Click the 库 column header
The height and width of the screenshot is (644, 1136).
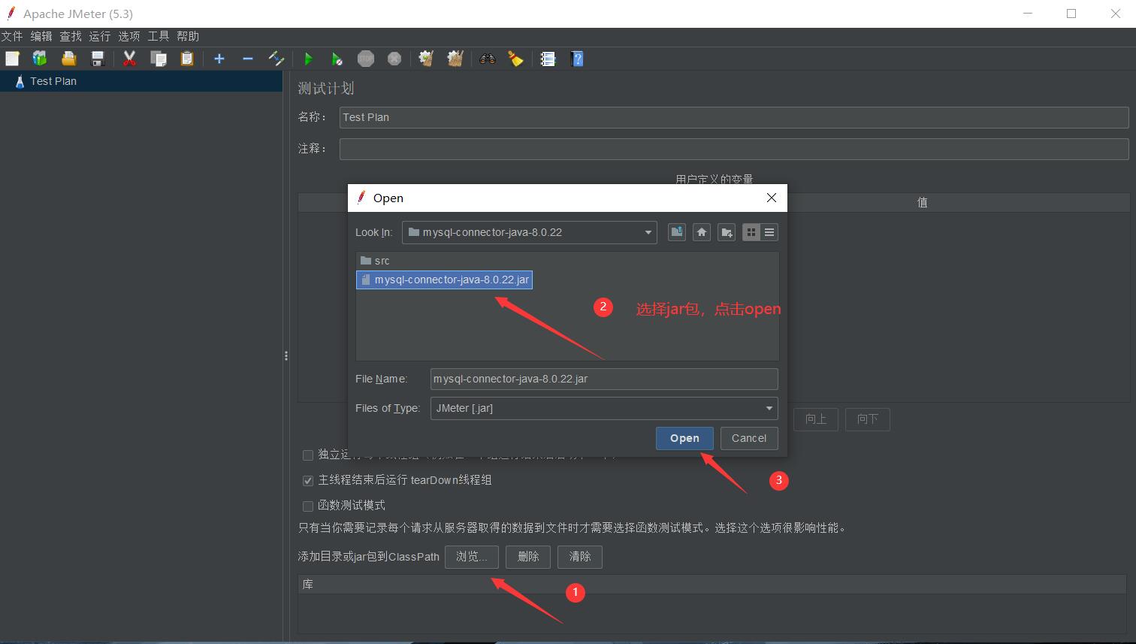[712, 584]
